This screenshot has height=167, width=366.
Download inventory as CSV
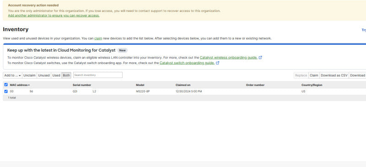click(334, 75)
